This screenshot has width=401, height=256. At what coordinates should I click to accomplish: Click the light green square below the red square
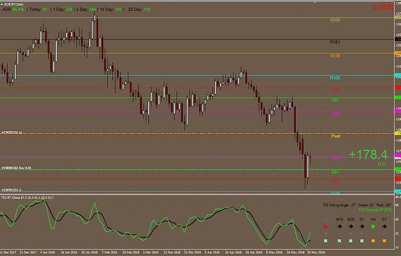[x=325, y=241]
